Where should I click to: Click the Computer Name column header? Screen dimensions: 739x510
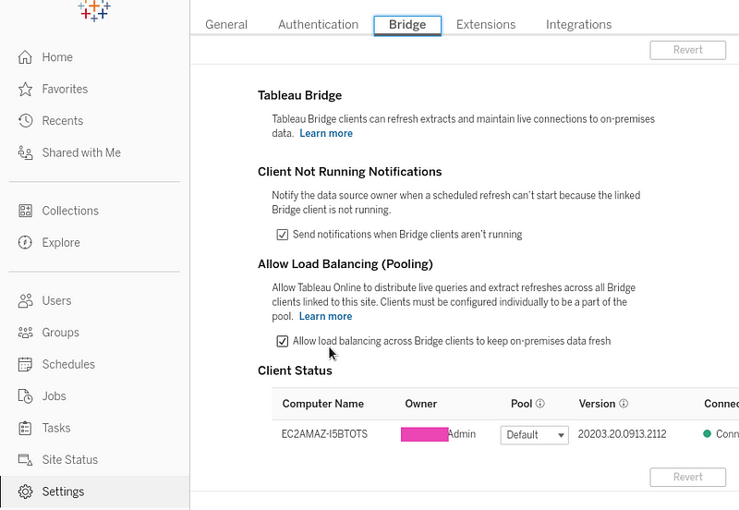pos(322,404)
